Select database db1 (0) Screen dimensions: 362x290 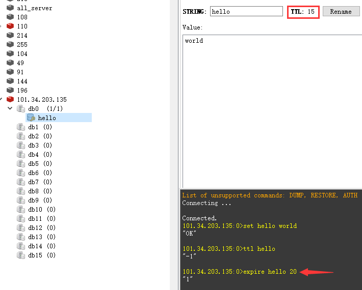pos(40,127)
